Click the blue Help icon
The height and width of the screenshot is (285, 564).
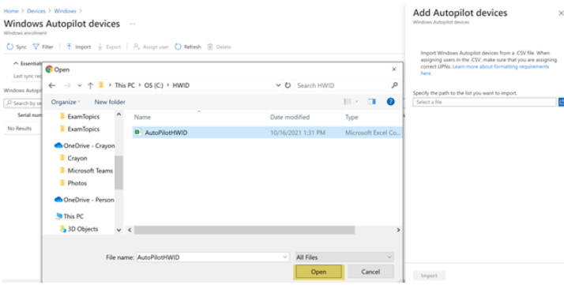click(391, 102)
